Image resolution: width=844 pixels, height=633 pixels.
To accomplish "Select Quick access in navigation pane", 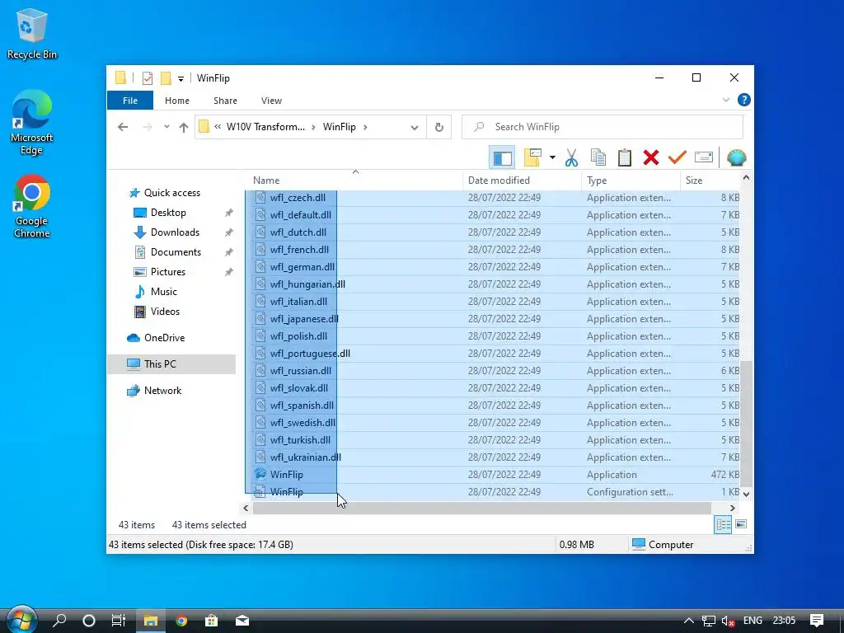I will (171, 193).
